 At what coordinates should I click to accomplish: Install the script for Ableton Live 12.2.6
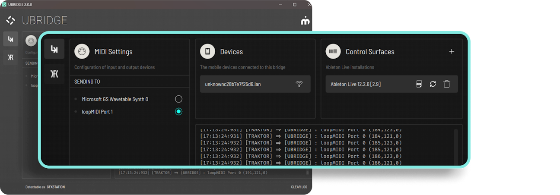pyautogui.click(x=419, y=84)
